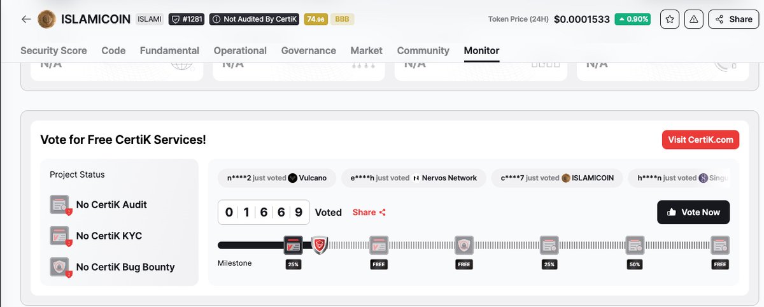Open the Community tab
Viewport: 764px width, 307px height.
pyautogui.click(x=423, y=50)
